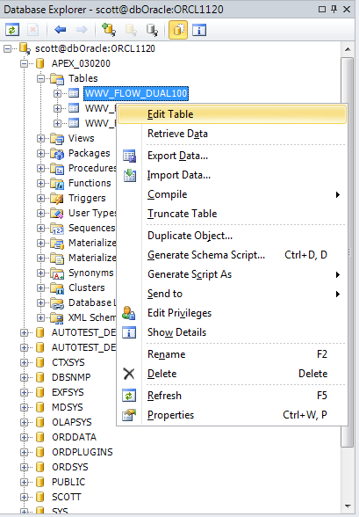Choose Edit Table from context menu
359x517 pixels.
232,114
